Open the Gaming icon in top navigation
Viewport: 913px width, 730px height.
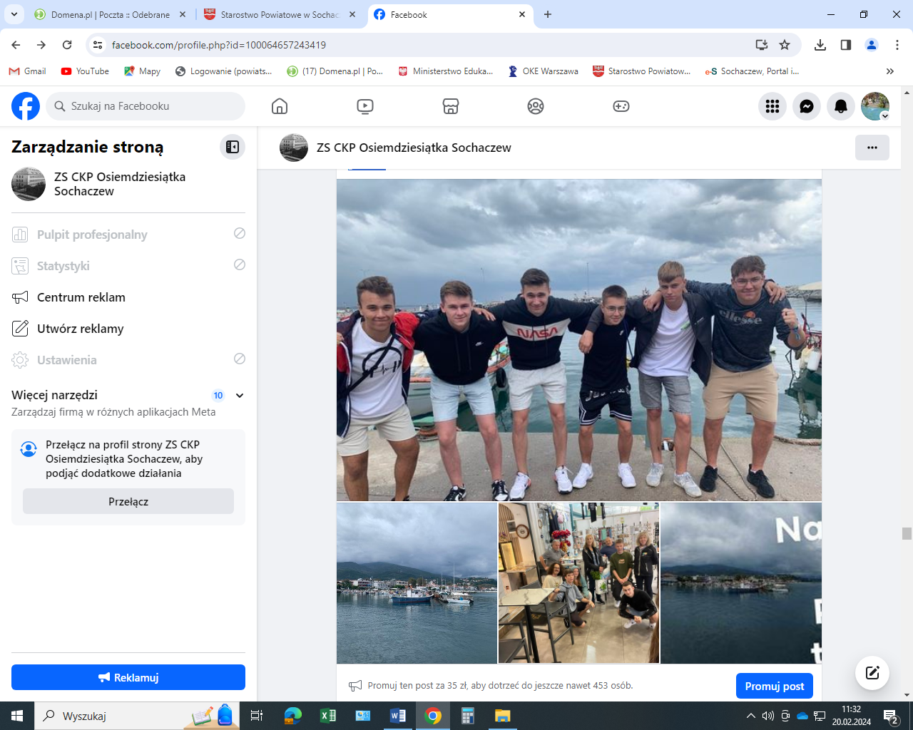coord(621,106)
